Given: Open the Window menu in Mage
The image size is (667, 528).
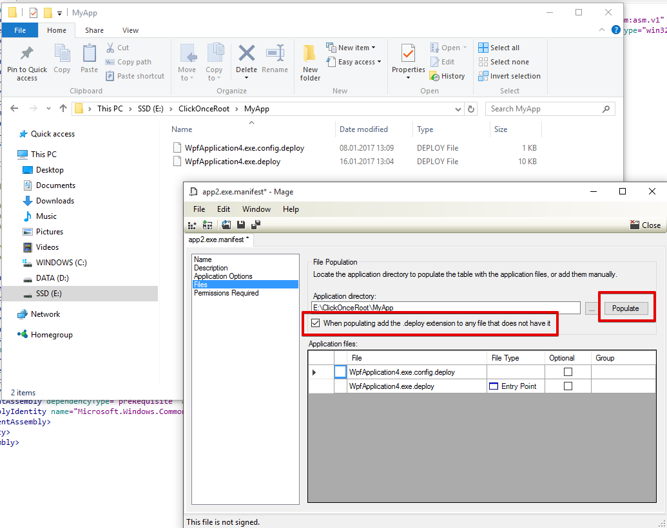Looking at the screenshot, I should click(256, 209).
